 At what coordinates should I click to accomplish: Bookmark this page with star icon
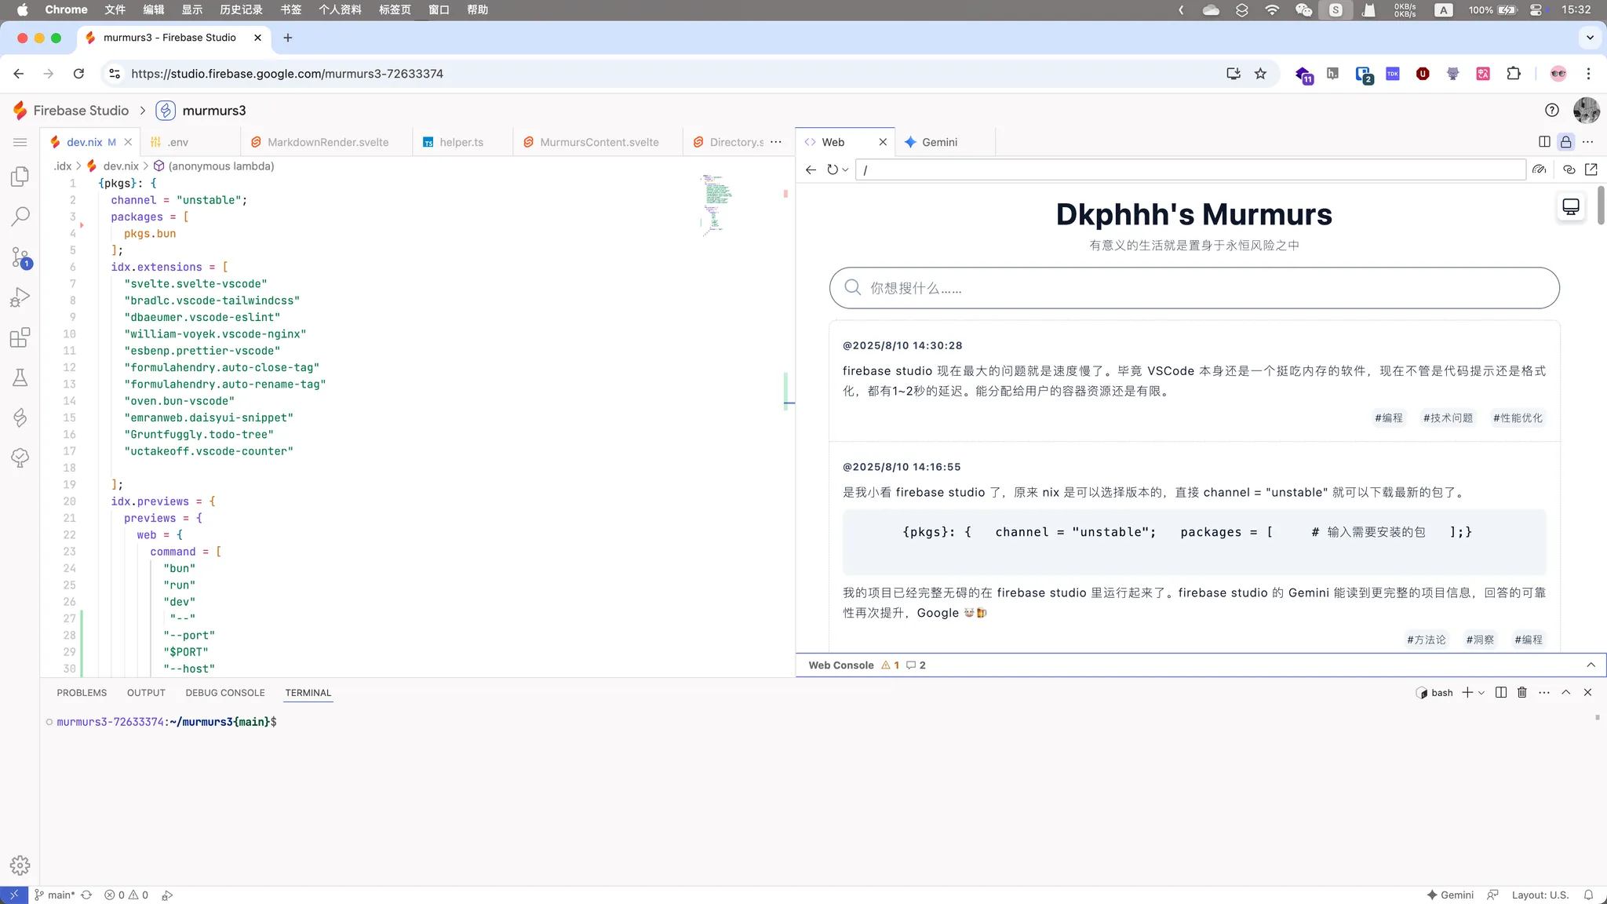click(x=1260, y=74)
